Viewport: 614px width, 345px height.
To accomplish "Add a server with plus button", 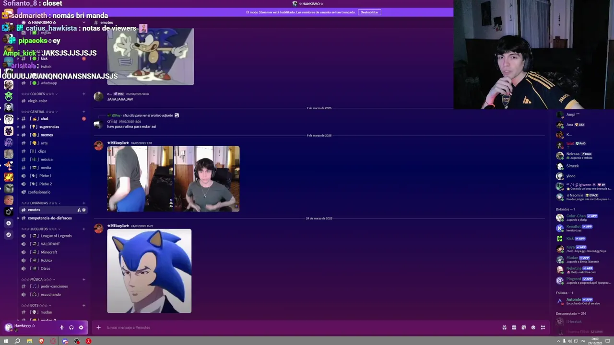I will click(x=9, y=223).
